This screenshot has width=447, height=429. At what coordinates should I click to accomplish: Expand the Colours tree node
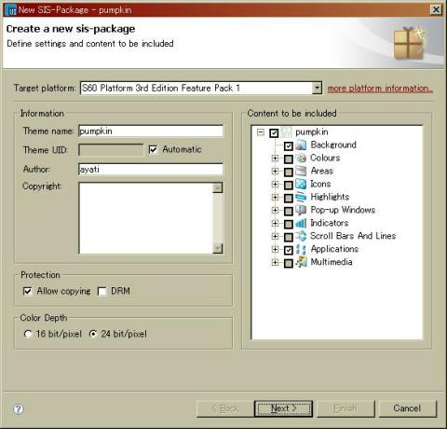(275, 159)
